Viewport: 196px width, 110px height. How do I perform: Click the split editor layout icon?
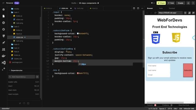tap(134, 8)
